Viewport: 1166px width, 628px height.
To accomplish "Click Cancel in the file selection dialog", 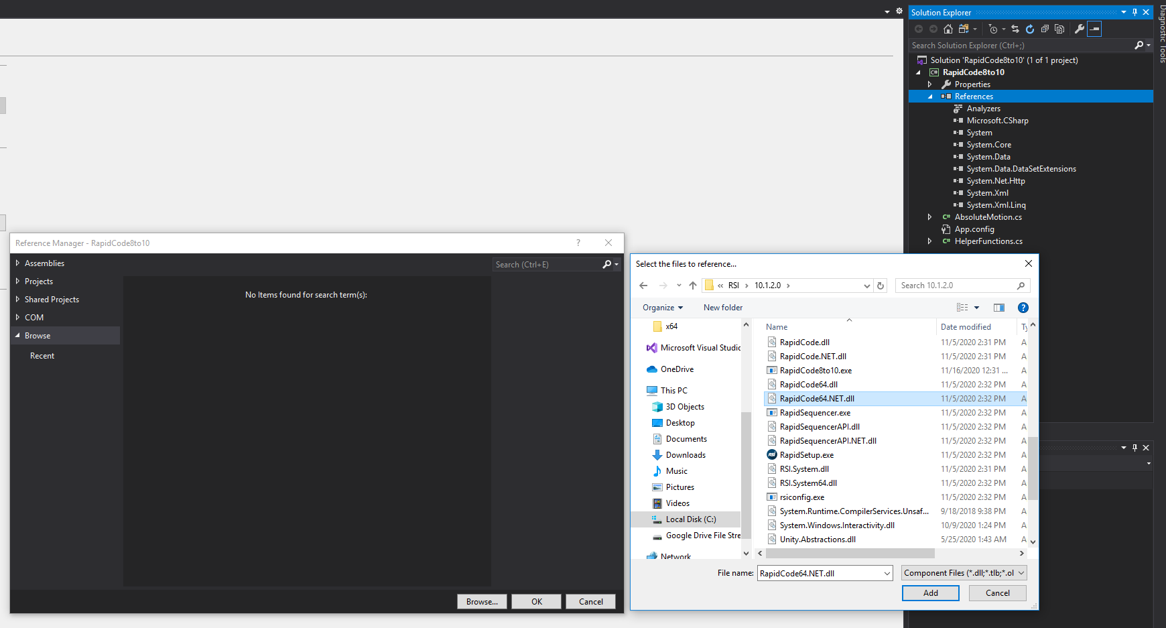I will (x=998, y=593).
